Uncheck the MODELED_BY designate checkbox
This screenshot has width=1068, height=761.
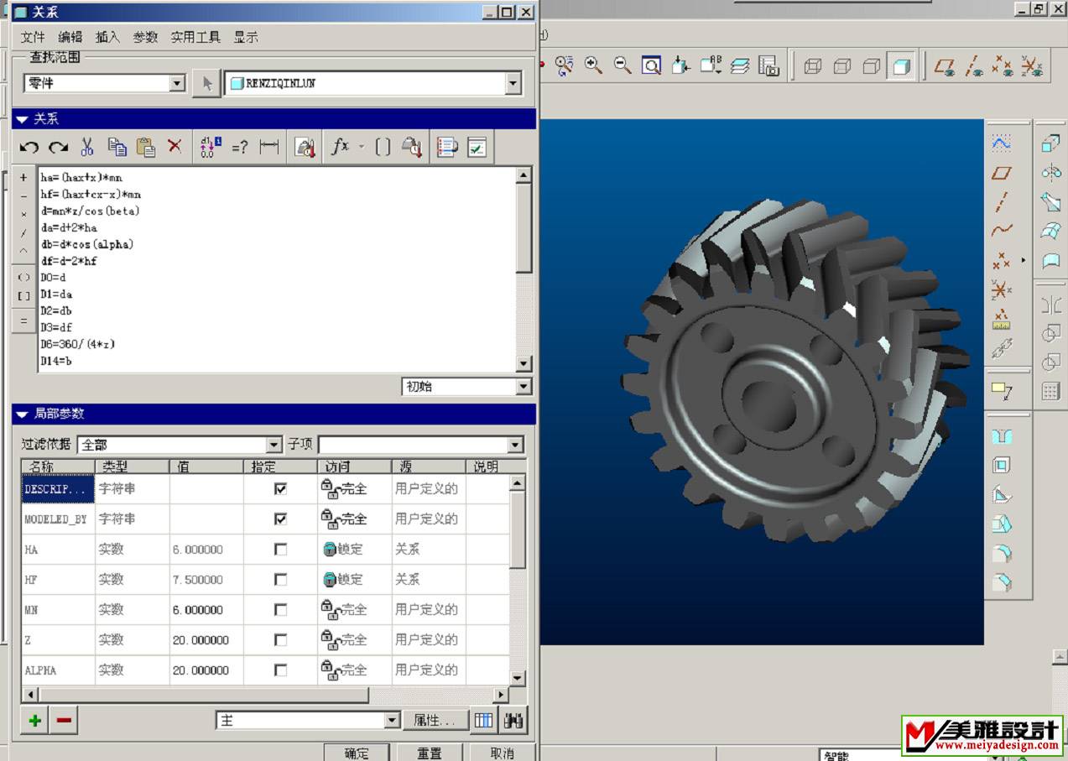pyautogui.click(x=280, y=519)
